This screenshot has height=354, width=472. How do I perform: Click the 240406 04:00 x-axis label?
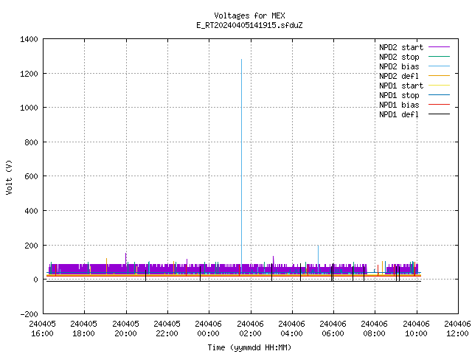pyautogui.click(x=292, y=329)
